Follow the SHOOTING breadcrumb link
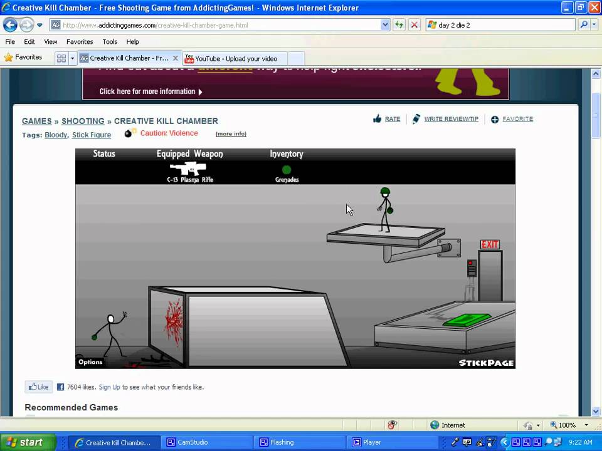602x451 pixels. (x=83, y=121)
